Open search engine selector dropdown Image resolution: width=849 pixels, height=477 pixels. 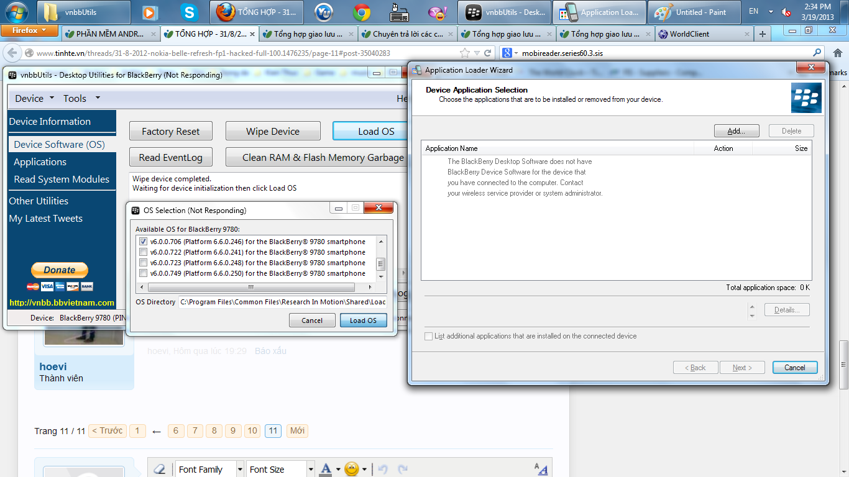511,53
